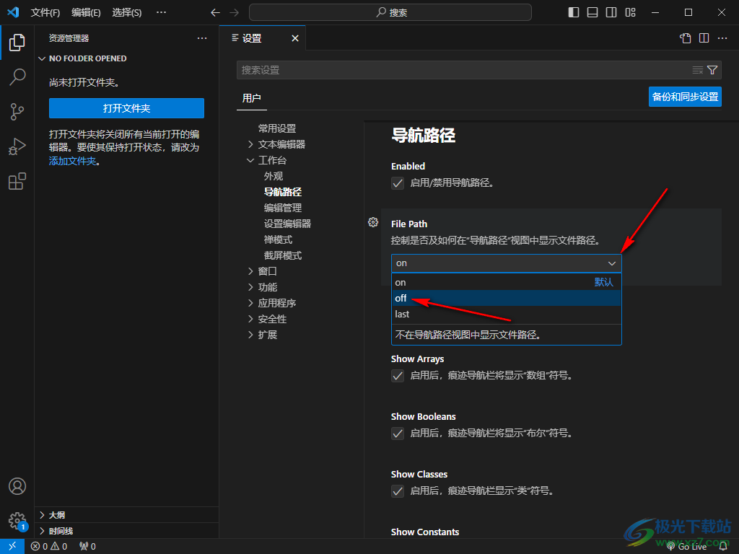The image size is (739, 554).
Task: Open the Run and Debug view
Action: coord(17,146)
